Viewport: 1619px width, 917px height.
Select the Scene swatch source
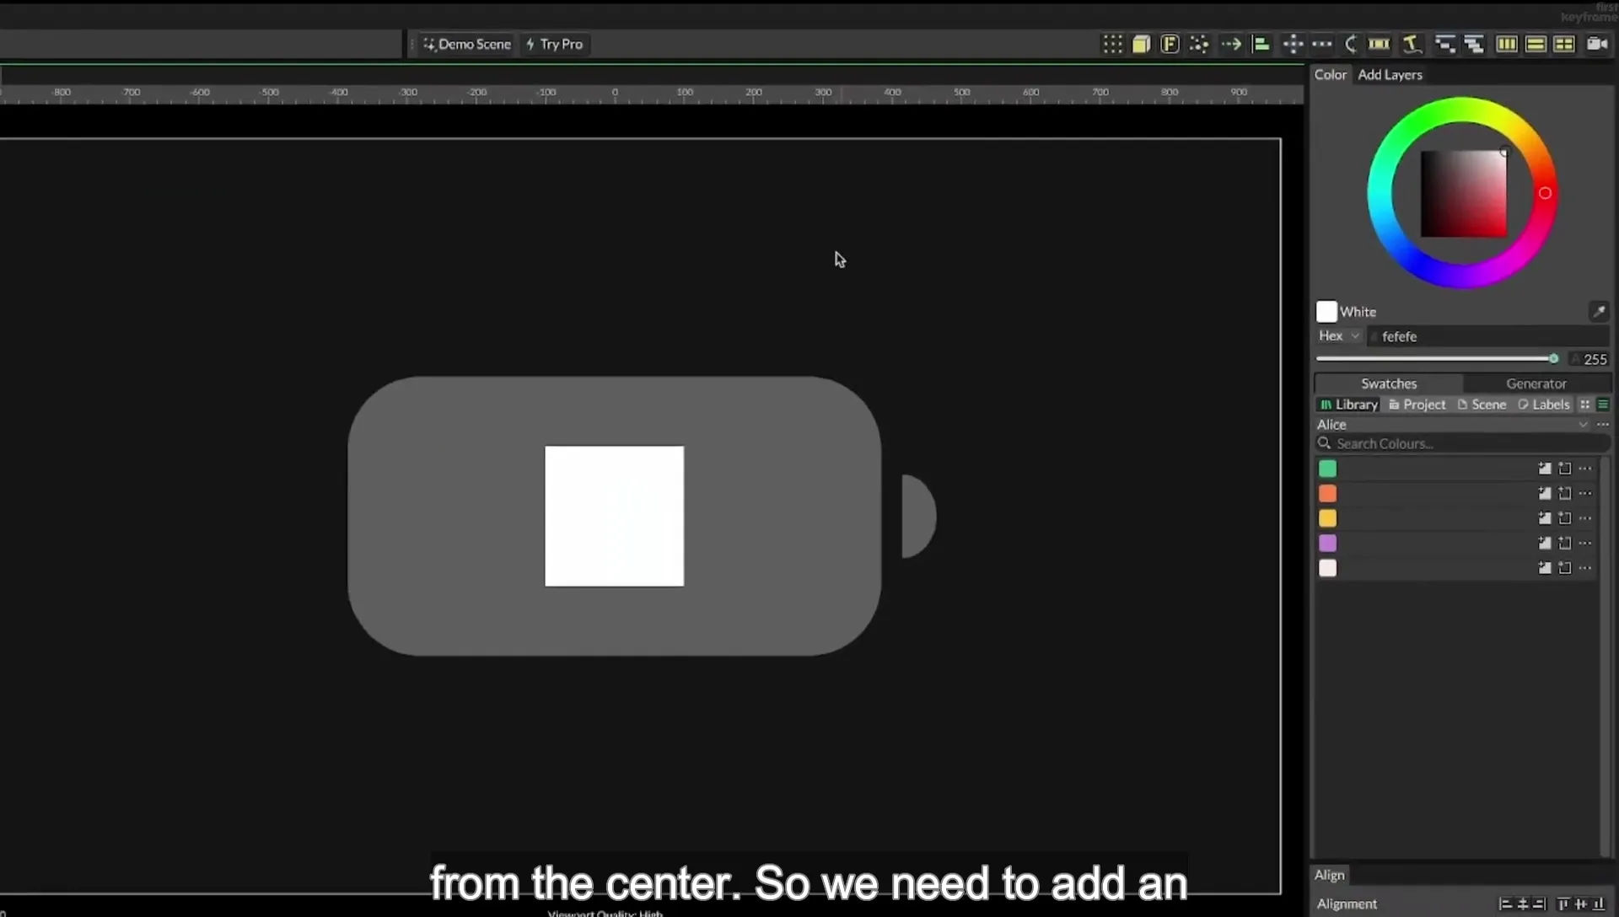(x=1482, y=405)
